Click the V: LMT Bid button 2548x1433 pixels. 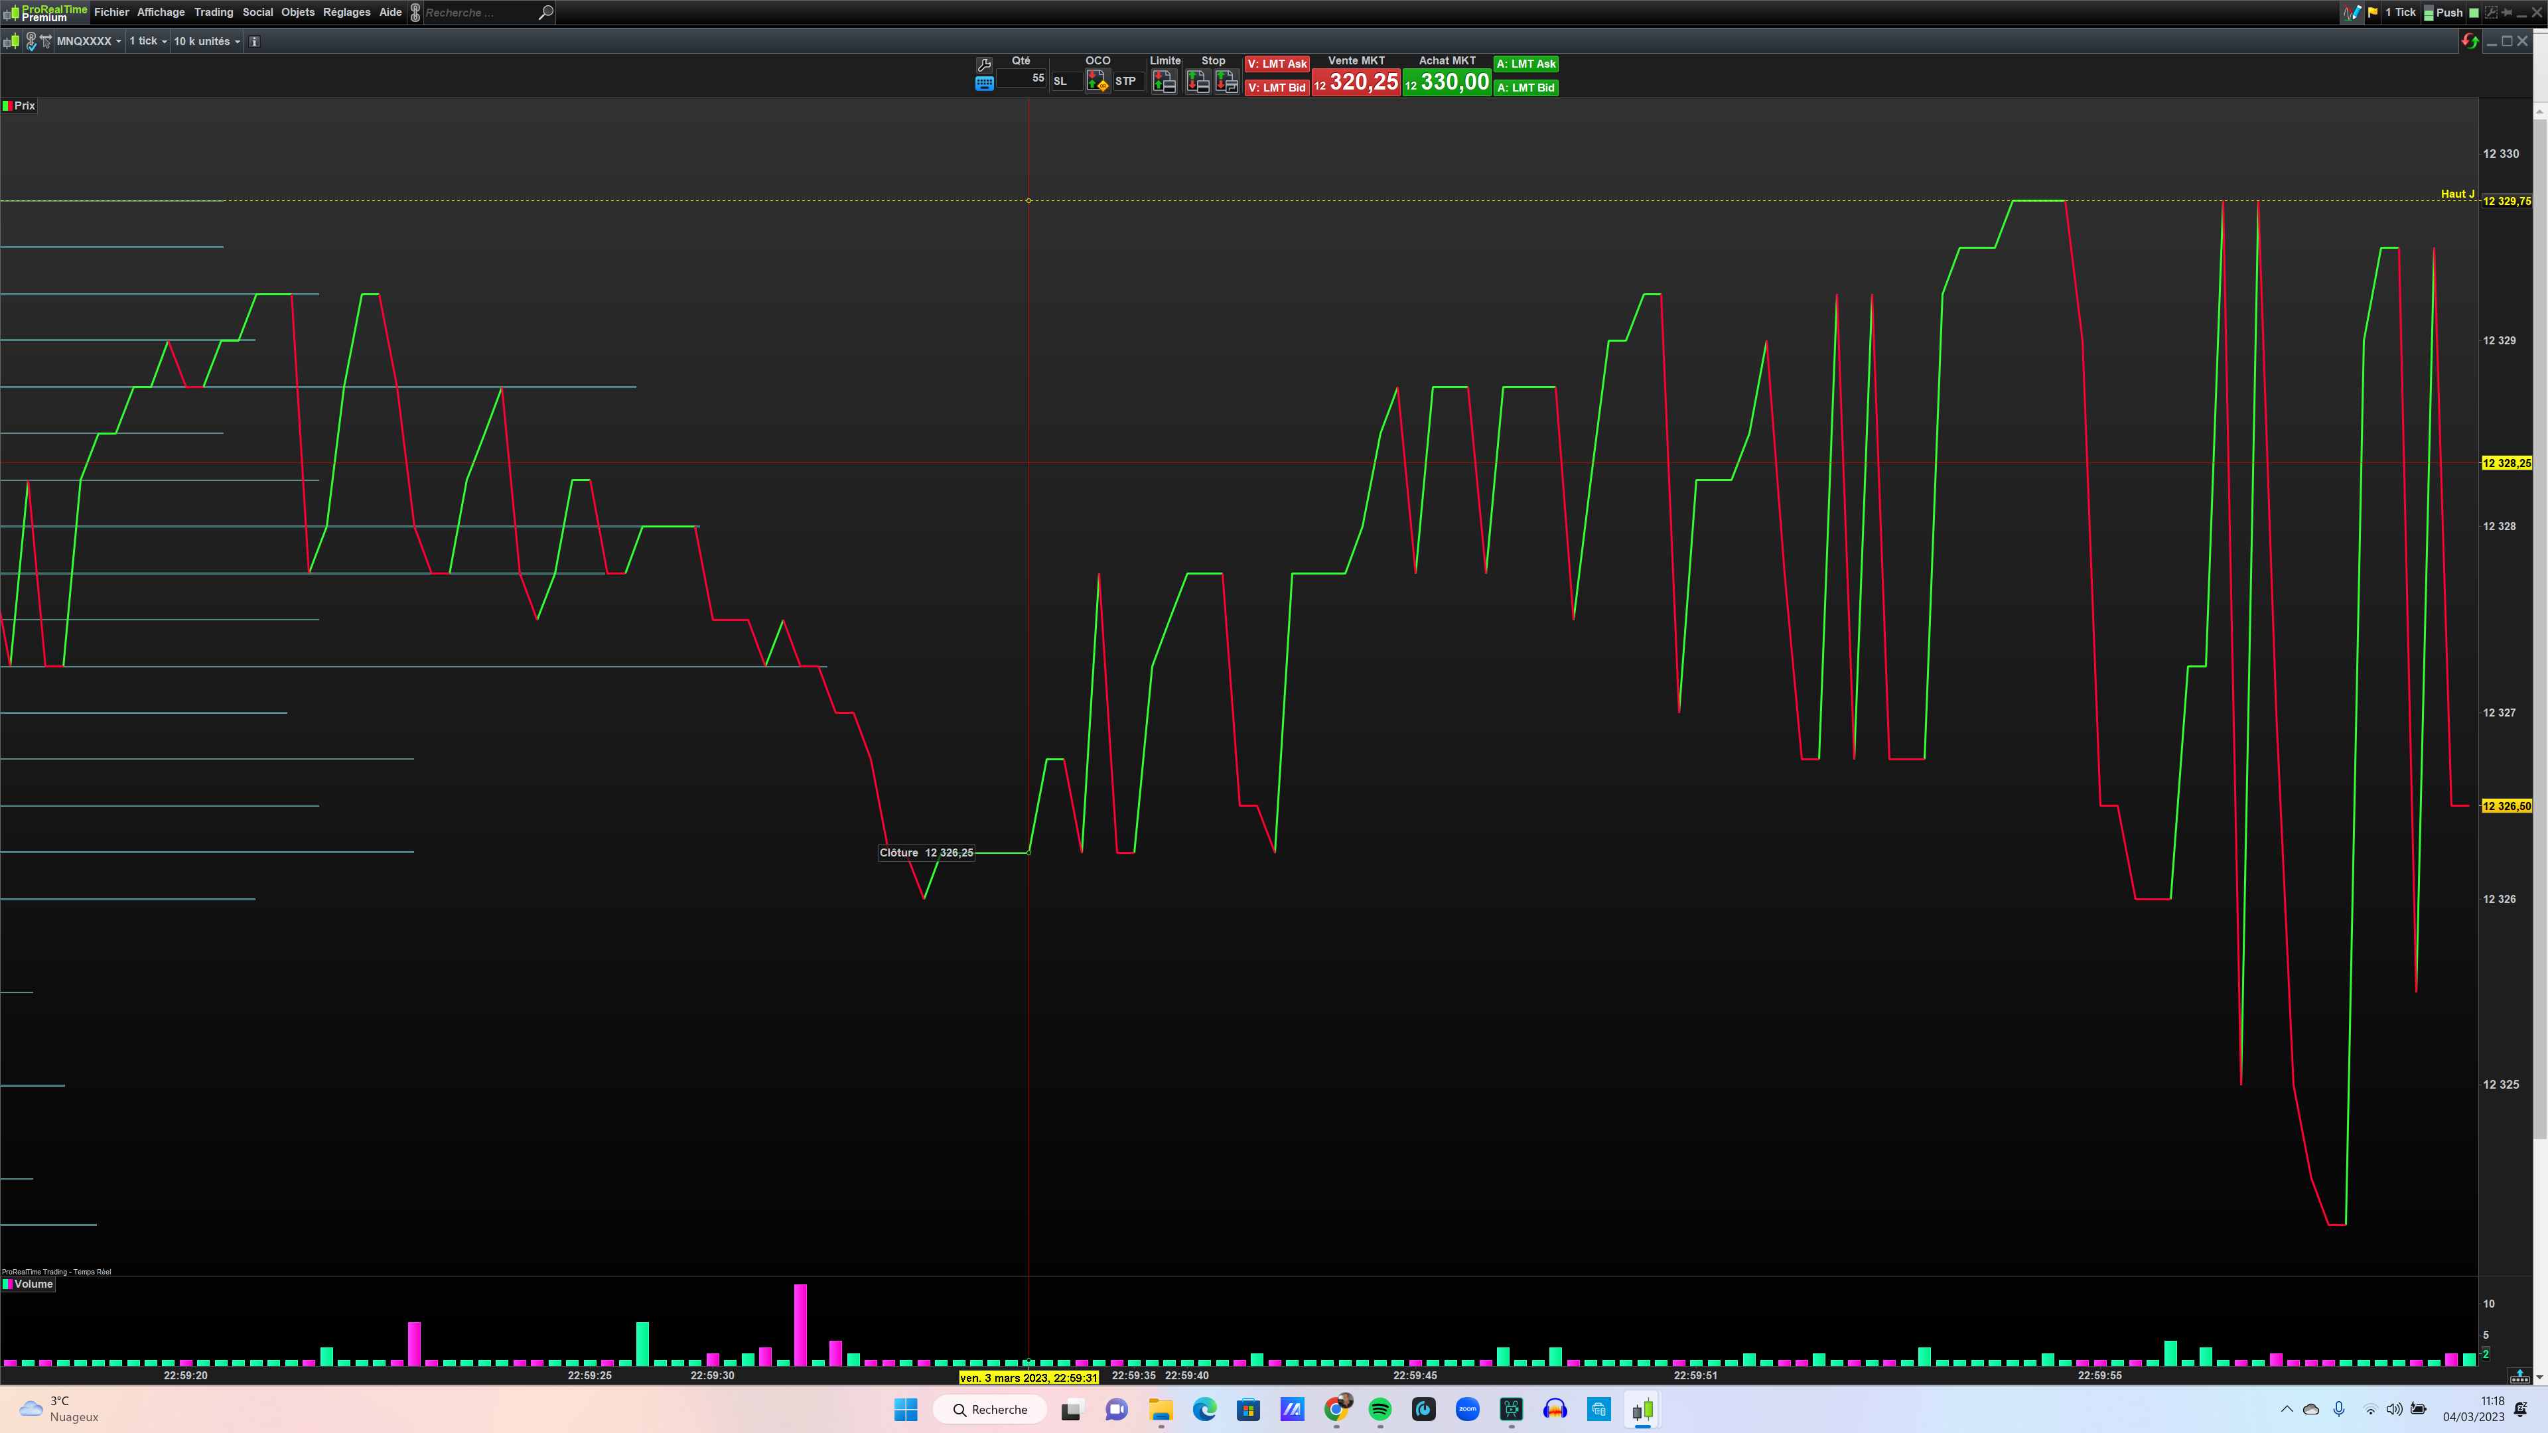(x=1277, y=88)
